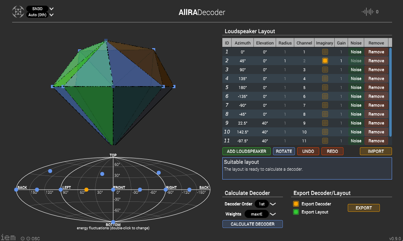Screen dimensions: 403x241
Task: Open the Weights maxrE dropdown
Action: (260, 214)
